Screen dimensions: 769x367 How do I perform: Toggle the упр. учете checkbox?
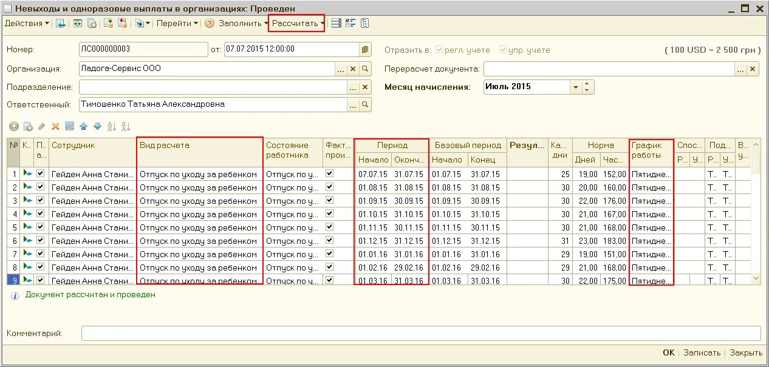tap(502, 50)
